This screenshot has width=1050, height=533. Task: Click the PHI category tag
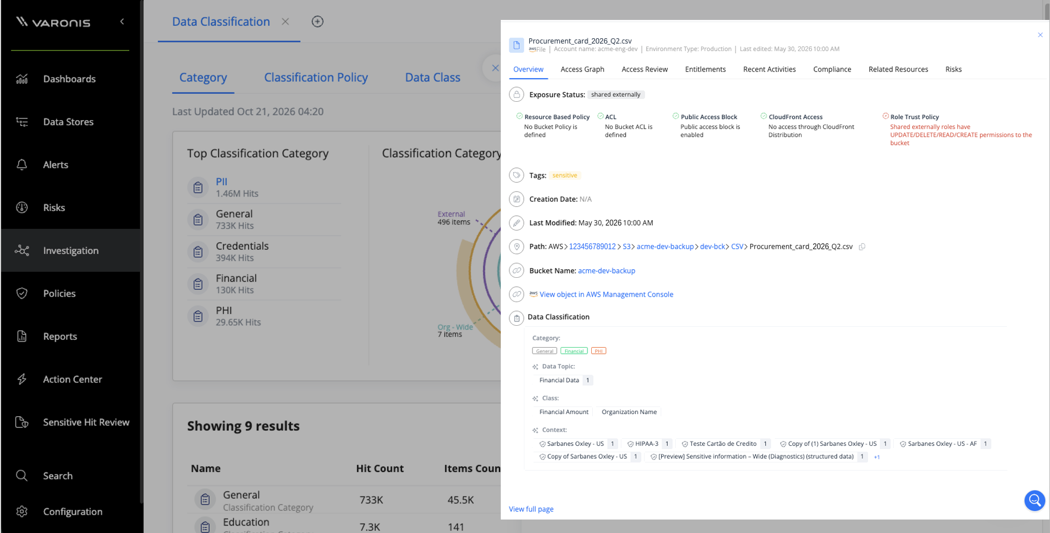point(598,351)
